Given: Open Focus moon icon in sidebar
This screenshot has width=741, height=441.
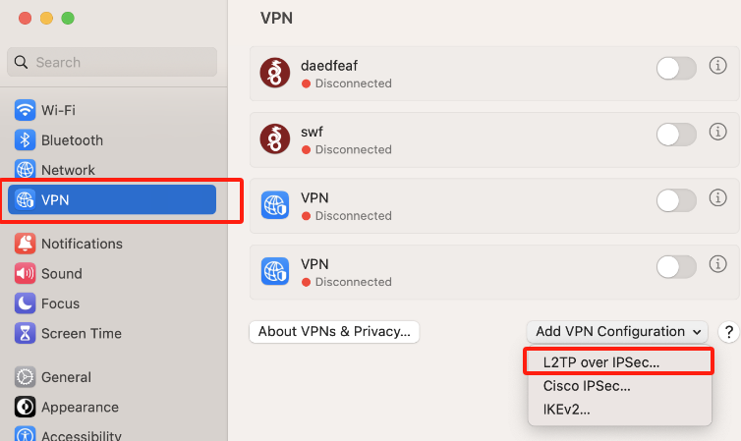Looking at the screenshot, I should (25, 303).
